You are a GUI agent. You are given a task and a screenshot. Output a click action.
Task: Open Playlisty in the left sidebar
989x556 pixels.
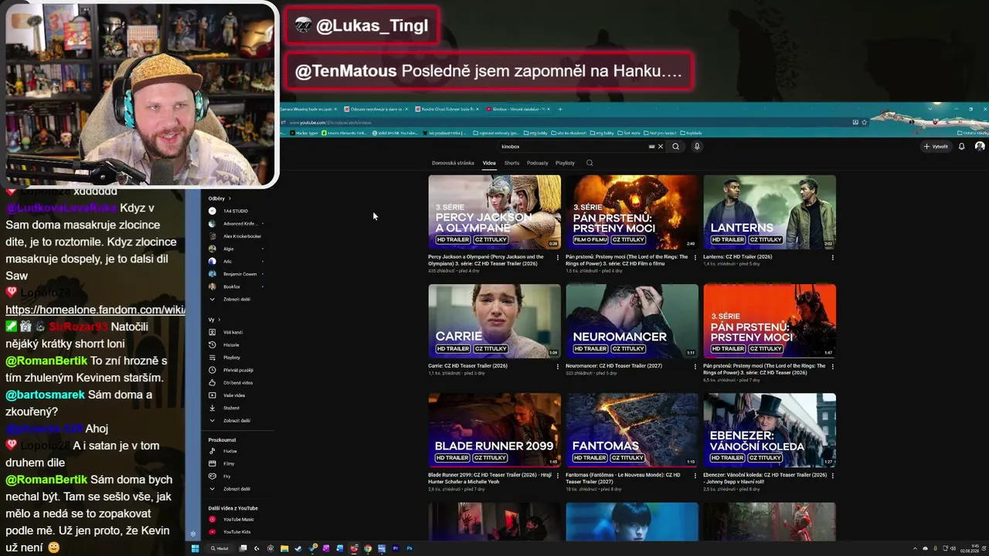232,358
